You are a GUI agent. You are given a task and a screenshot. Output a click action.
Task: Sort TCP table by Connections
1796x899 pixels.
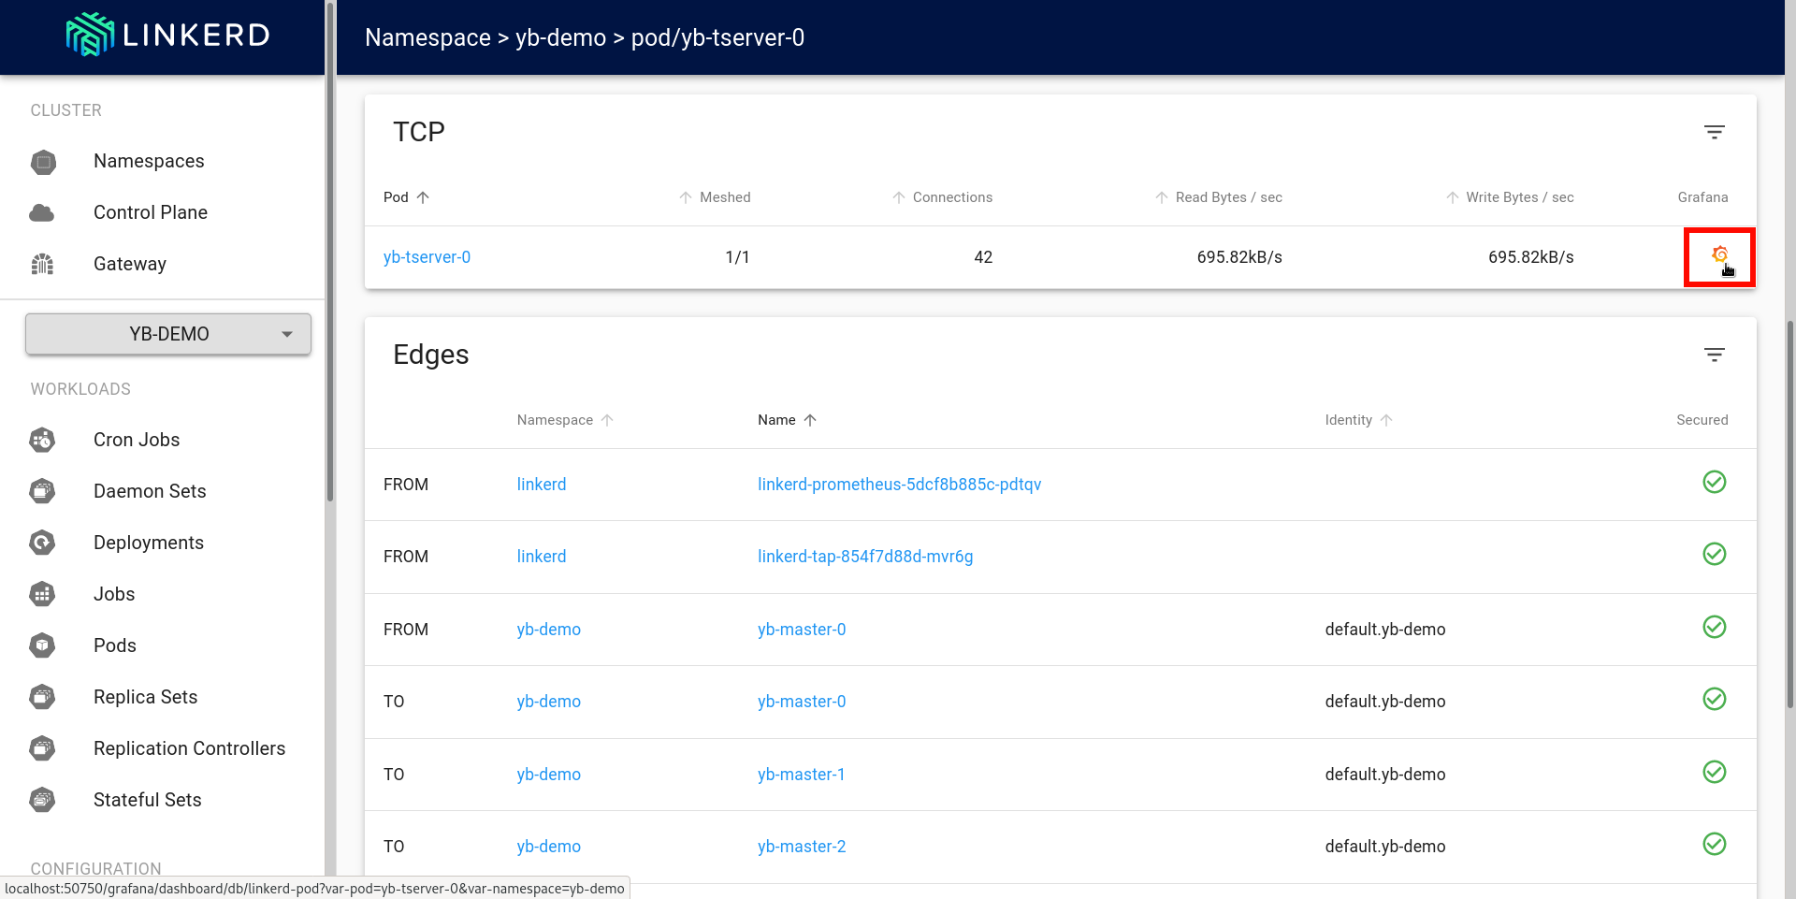942,197
